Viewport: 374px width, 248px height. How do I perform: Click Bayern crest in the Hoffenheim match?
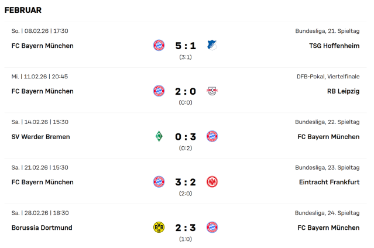point(159,45)
